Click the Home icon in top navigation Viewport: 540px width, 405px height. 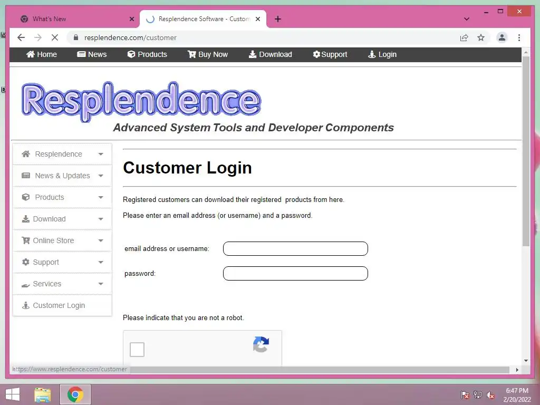tap(30, 54)
